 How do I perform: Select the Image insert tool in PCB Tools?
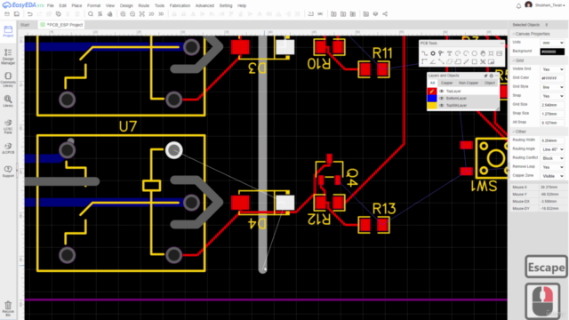coord(500,53)
